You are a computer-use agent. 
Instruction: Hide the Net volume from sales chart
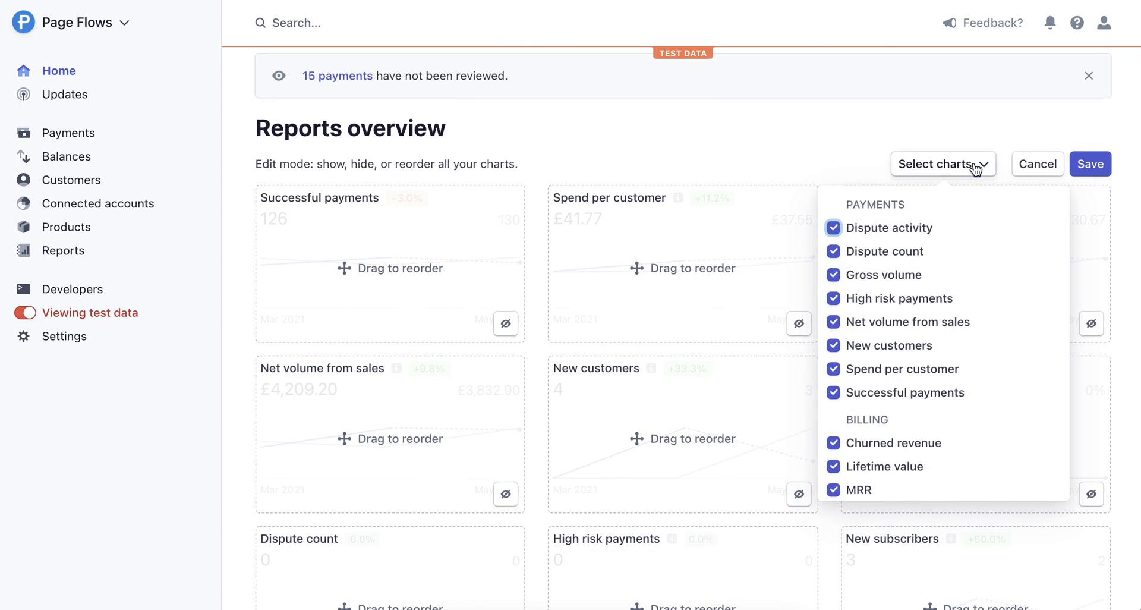point(506,495)
